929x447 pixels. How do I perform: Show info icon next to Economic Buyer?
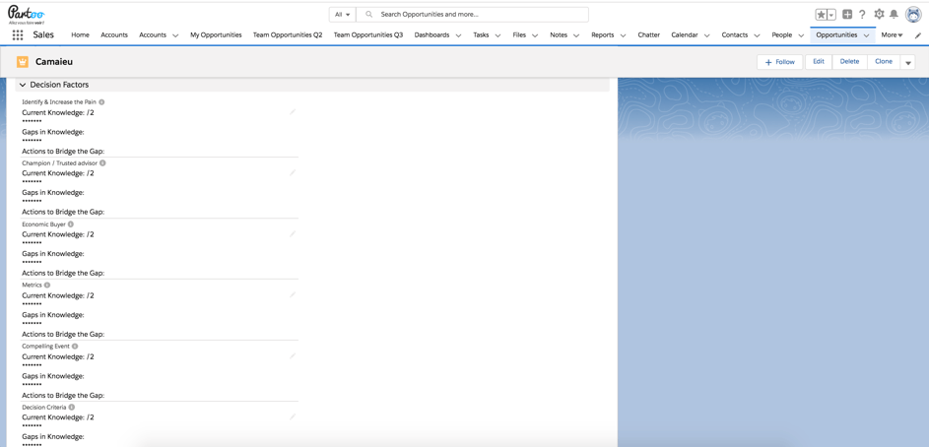[71, 224]
